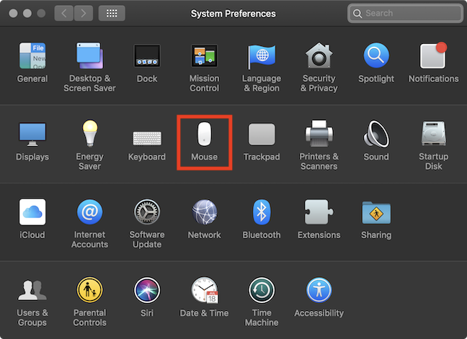
Task: Click the Back navigation arrow
Action: (63, 14)
